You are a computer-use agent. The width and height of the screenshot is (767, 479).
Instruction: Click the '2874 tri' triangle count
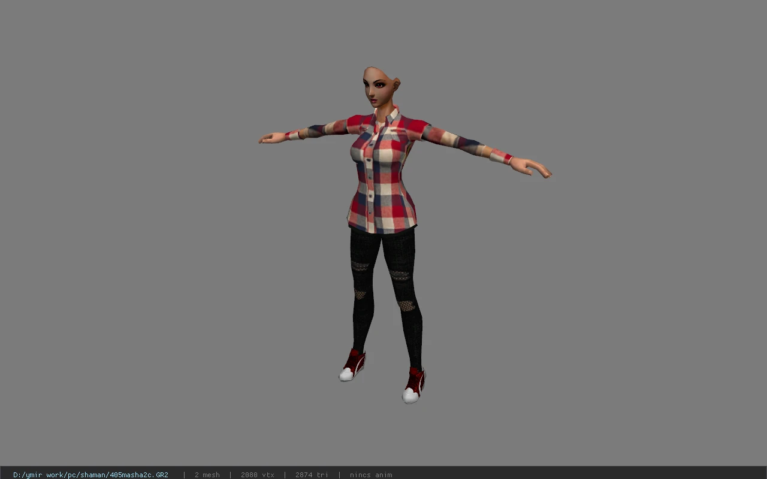(x=312, y=475)
